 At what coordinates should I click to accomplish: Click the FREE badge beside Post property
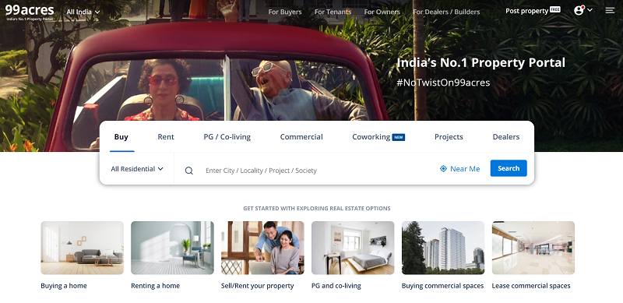coord(555,9)
